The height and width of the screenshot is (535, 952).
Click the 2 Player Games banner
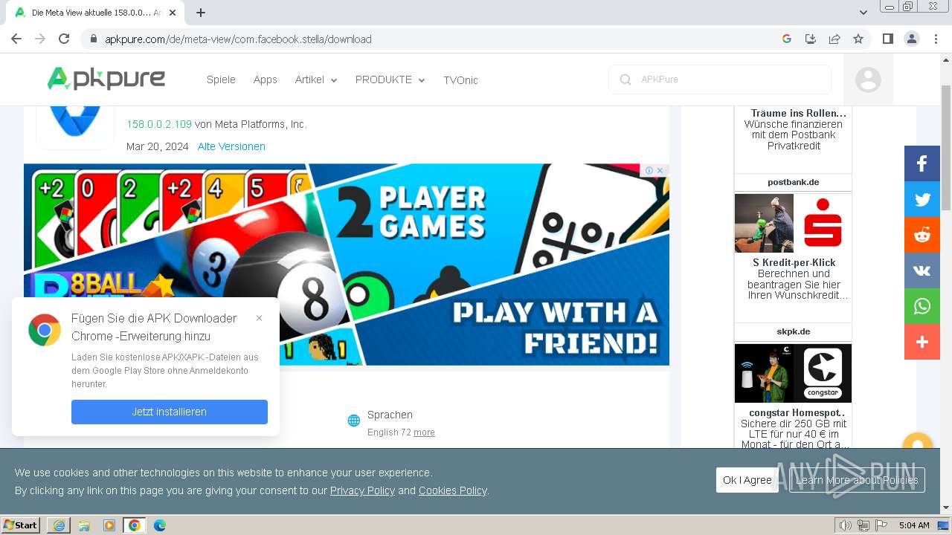(x=347, y=265)
